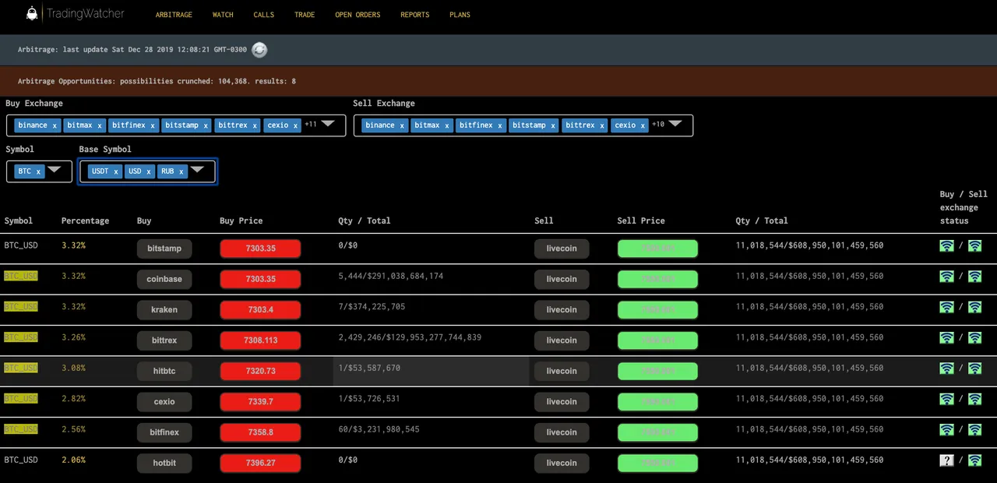This screenshot has height=483, width=997.
Task: Click buy exchange status icon in bitstamp row
Action: (946, 246)
